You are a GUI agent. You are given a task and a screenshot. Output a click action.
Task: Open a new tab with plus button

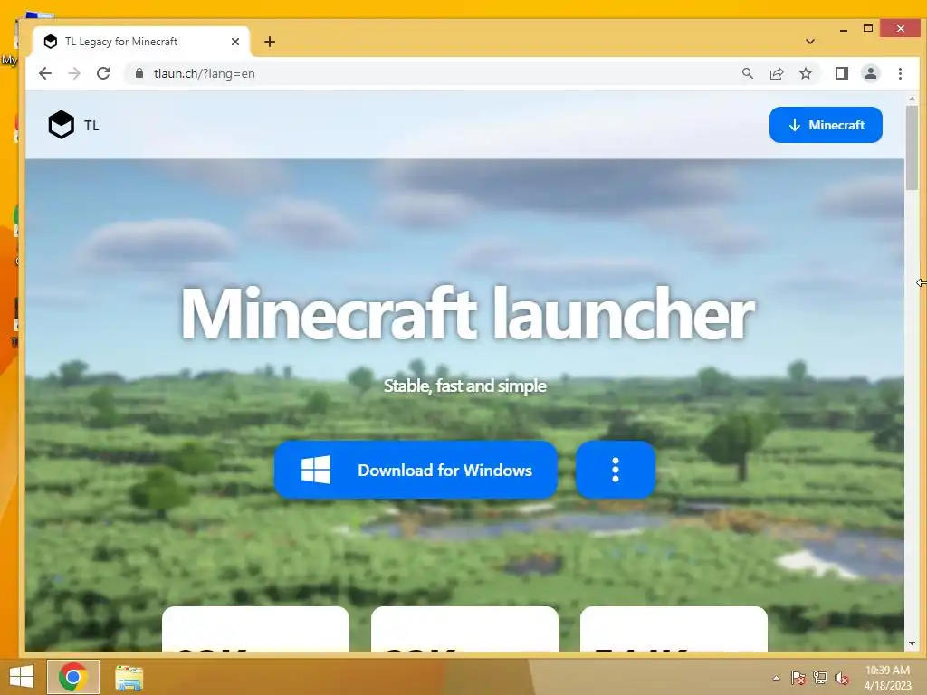tap(270, 42)
